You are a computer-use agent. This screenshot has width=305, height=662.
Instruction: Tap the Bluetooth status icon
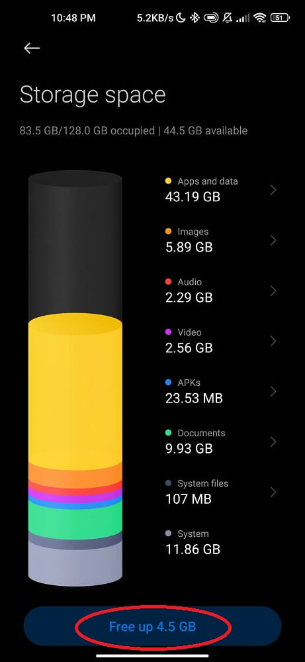point(194,18)
